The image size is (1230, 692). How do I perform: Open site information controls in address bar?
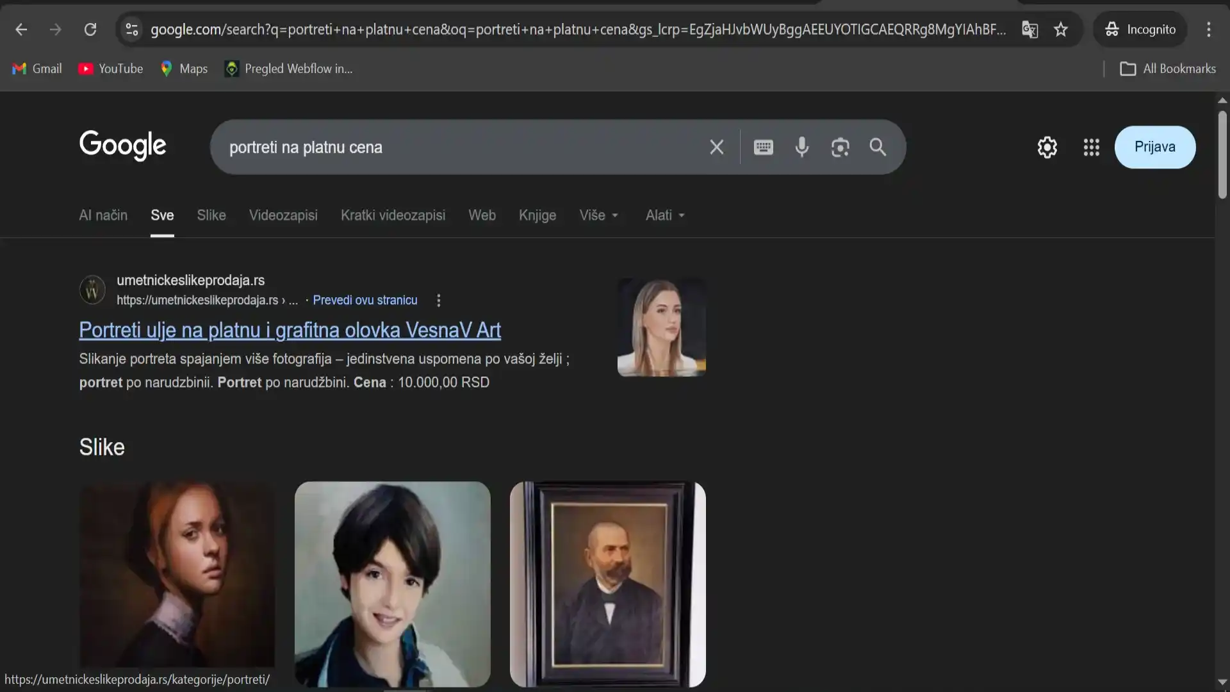tap(132, 29)
